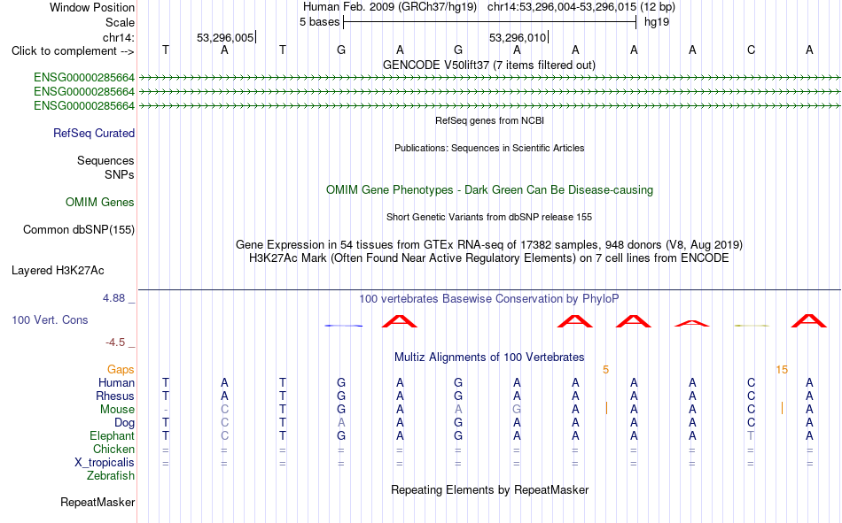Click the Scale track label
This screenshot has width=842, height=523.
[x=120, y=22]
